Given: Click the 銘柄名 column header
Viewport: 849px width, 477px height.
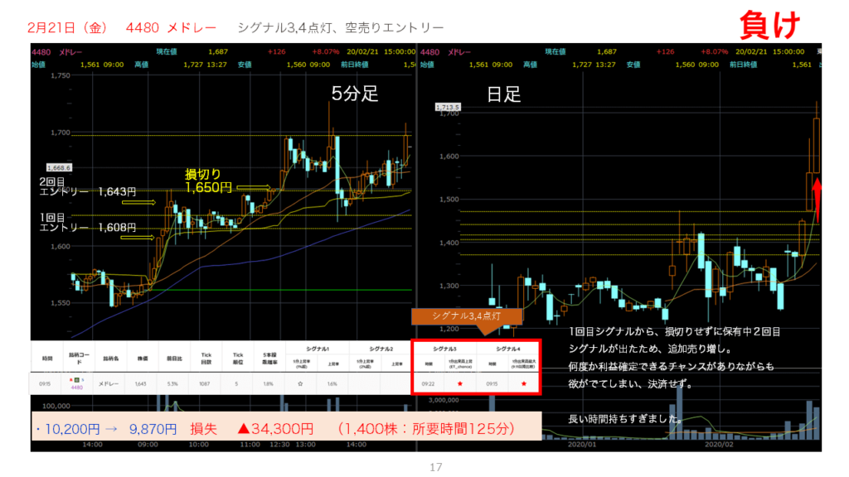Looking at the screenshot, I should click(x=110, y=358).
